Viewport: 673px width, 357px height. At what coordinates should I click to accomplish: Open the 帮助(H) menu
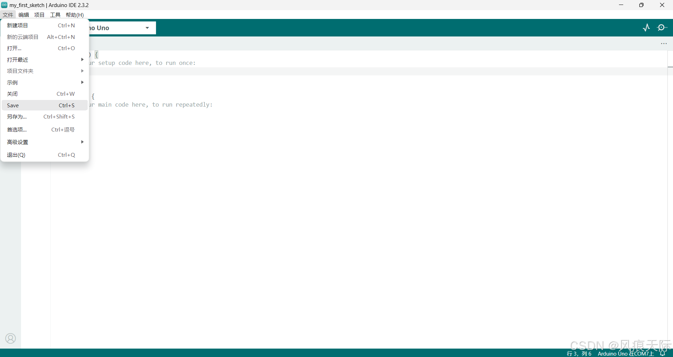click(75, 15)
